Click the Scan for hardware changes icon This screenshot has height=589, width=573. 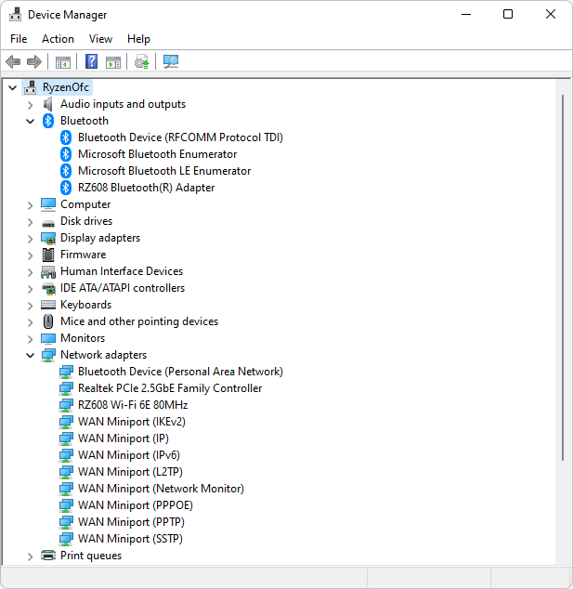[171, 61]
